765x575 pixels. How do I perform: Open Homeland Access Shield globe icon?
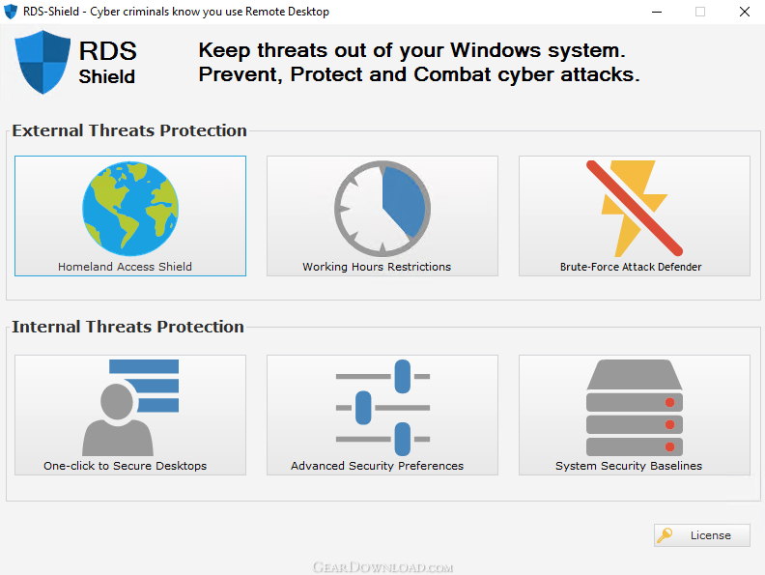coord(130,209)
